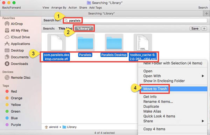Screen dimensions: 210x135
Task: Click the search text field
Action: click(135, 21)
